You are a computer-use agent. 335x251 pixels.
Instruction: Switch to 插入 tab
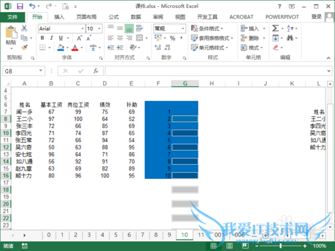pyautogui.click(x=59, y=17)
